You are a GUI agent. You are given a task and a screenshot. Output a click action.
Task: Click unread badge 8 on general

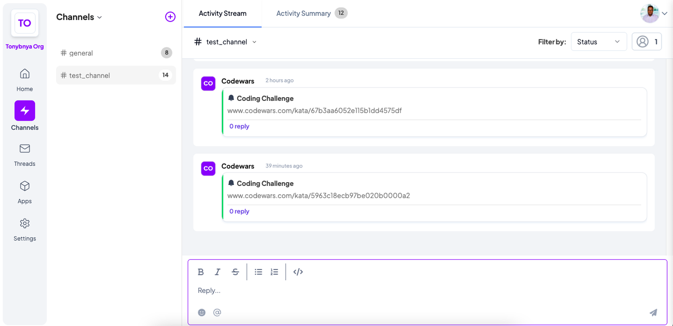[x=166, y=52]
